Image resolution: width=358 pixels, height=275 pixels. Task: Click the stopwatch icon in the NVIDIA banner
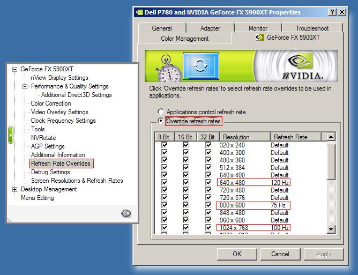tap(168, 68)
